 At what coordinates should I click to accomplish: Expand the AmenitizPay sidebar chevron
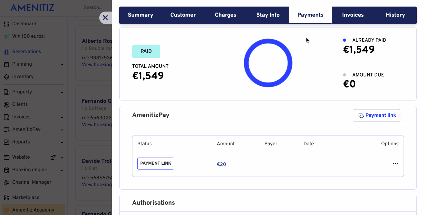coord(62,130)
